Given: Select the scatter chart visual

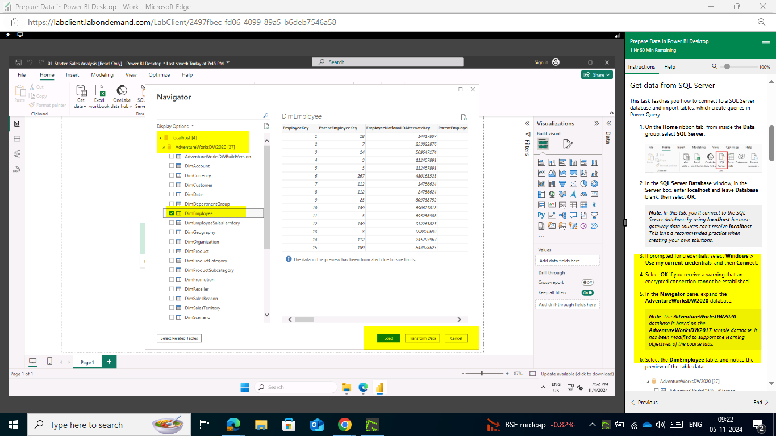Looking at the screenshot, I should [573, 183].
